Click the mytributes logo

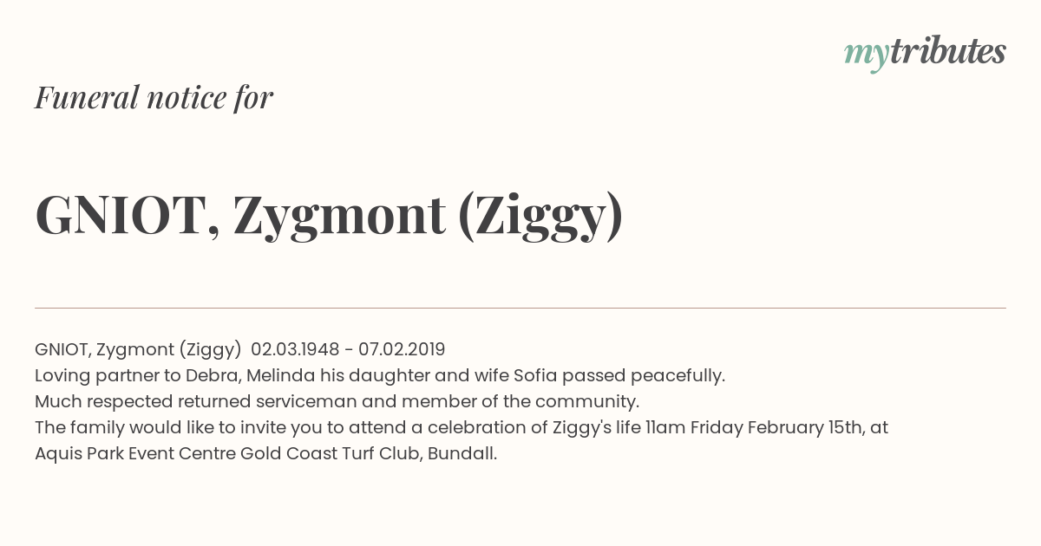[925, 53]
